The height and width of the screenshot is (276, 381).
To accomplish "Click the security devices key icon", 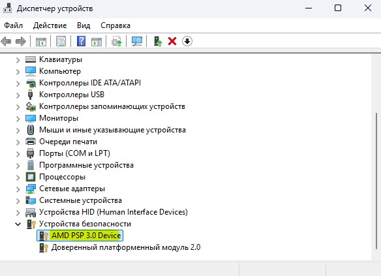I will [31, 224].
